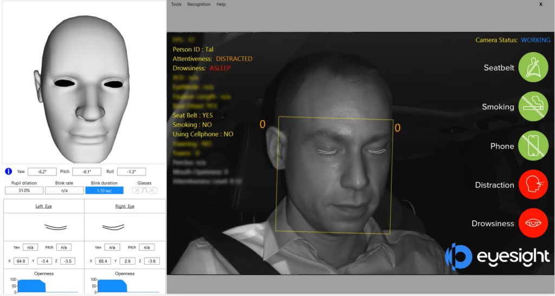This screenshot has width=555, height=296.
Task: Click the highlighted Blink duration field
Action: point(104,190)
